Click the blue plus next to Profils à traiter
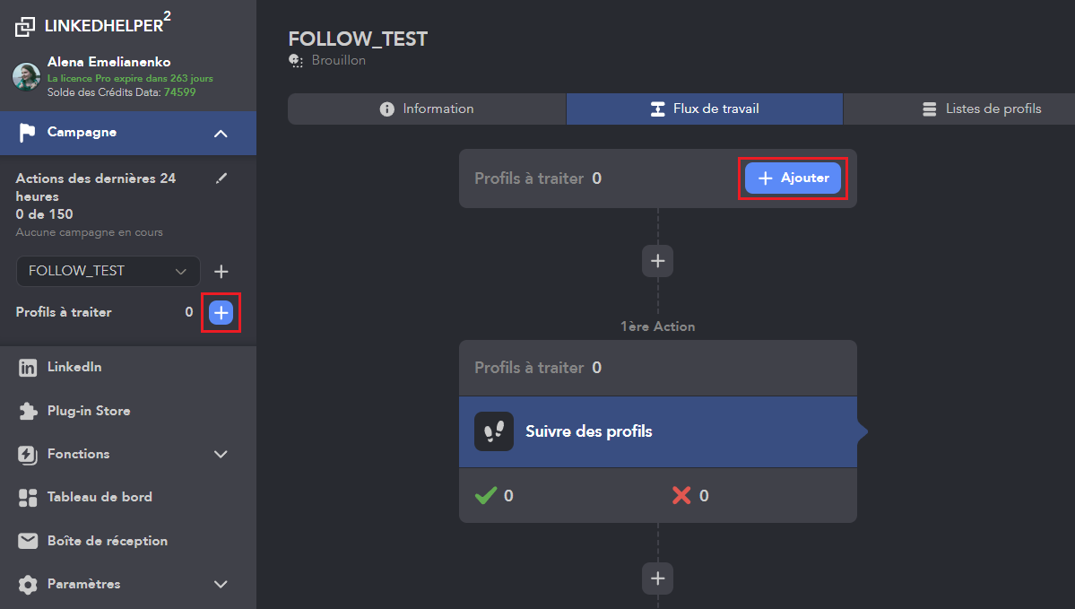 click(x=221, y=312)
